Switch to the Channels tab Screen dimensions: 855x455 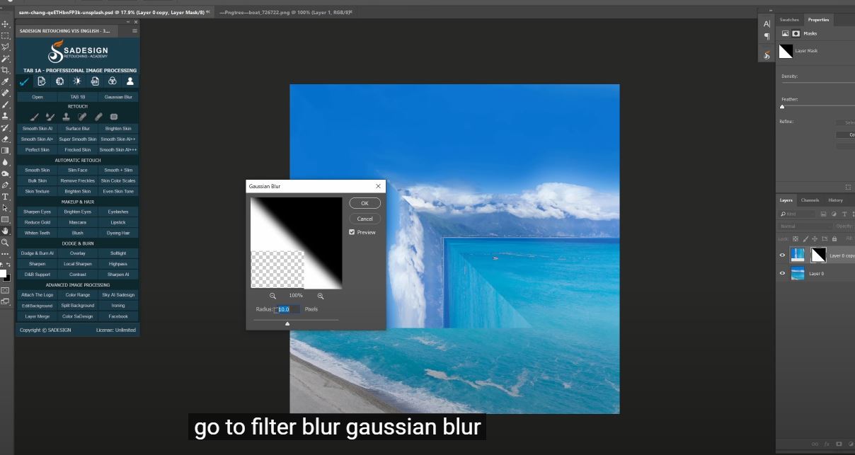pyautogui.click(x=810, y=200)
